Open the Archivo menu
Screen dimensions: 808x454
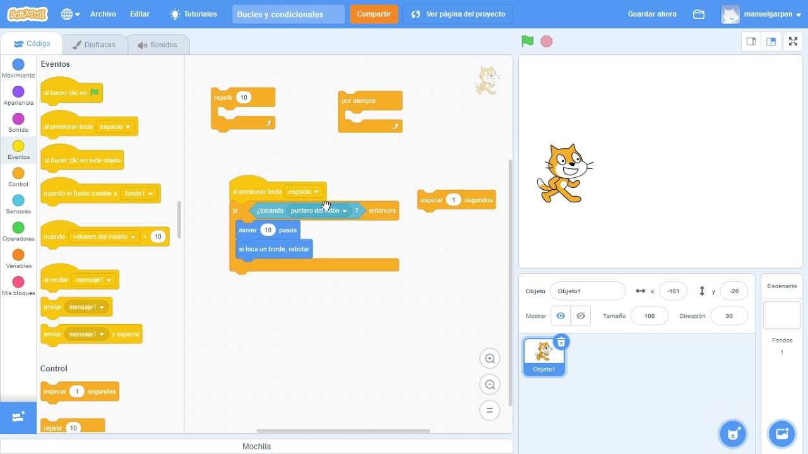coord(103,14)
